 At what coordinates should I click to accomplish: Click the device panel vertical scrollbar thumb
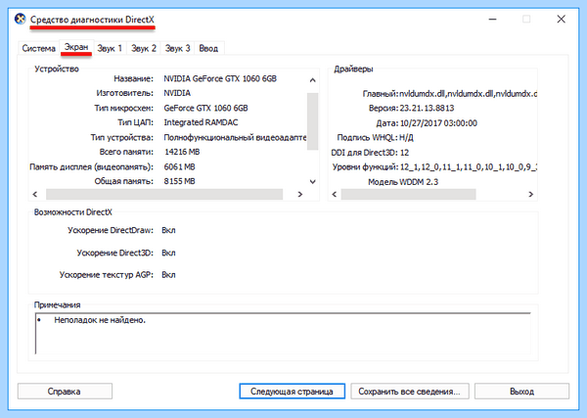[313, 121]
